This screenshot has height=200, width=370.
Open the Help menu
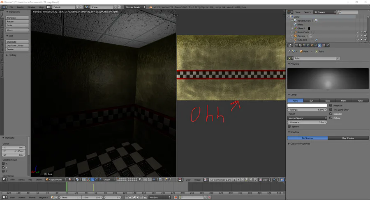(41, 7)
